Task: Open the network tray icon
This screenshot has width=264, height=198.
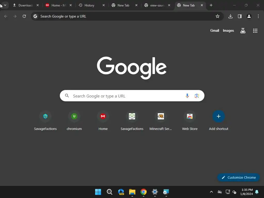Action: [x=228, y=192]
